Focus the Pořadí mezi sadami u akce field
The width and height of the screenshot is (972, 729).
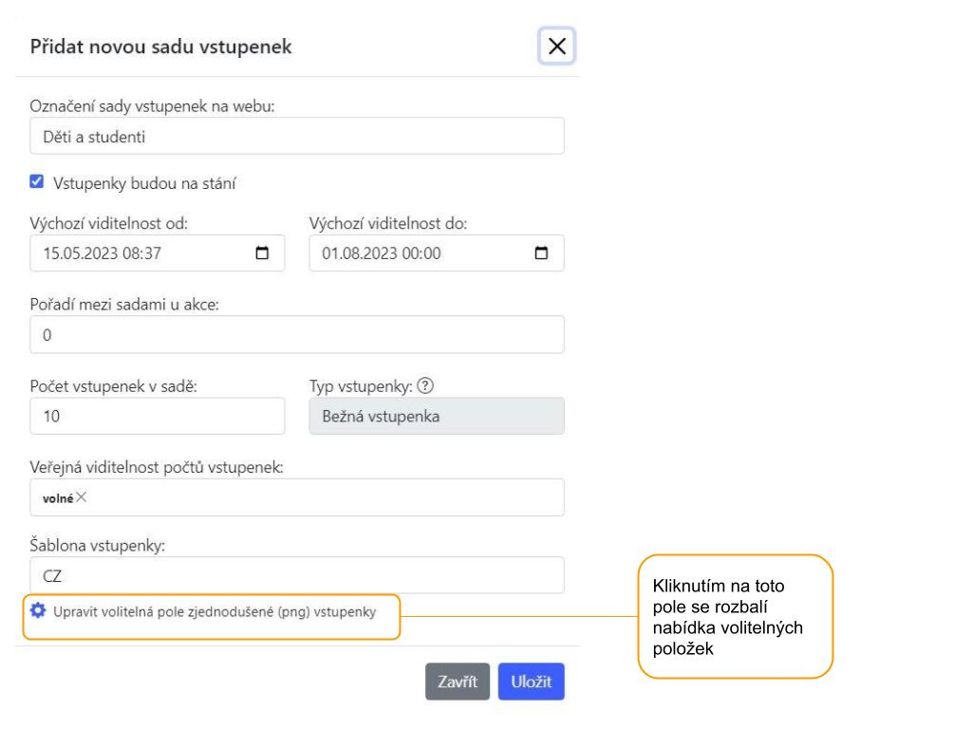[x=297, y=335]
